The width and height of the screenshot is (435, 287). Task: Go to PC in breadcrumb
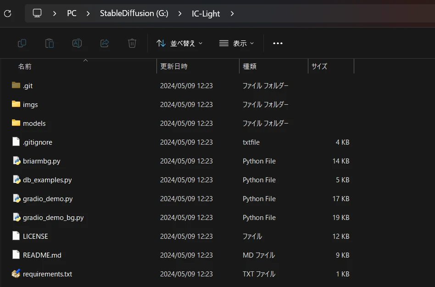[72, 13]
